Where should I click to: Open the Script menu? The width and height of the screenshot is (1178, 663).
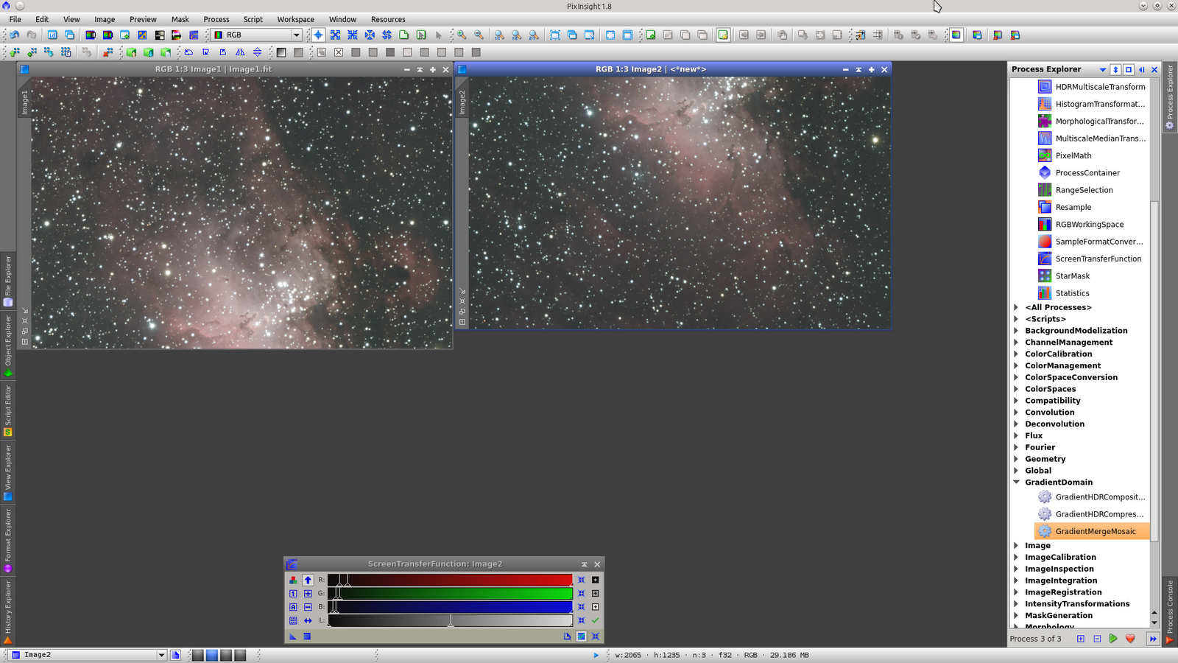pos(253,19)
